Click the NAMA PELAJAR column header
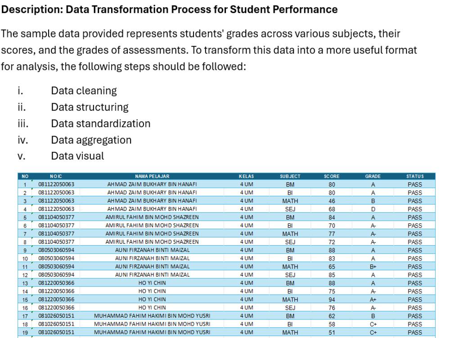Image resolution: width=450 pixels, height=338 pixels. [x=152, y=176]
